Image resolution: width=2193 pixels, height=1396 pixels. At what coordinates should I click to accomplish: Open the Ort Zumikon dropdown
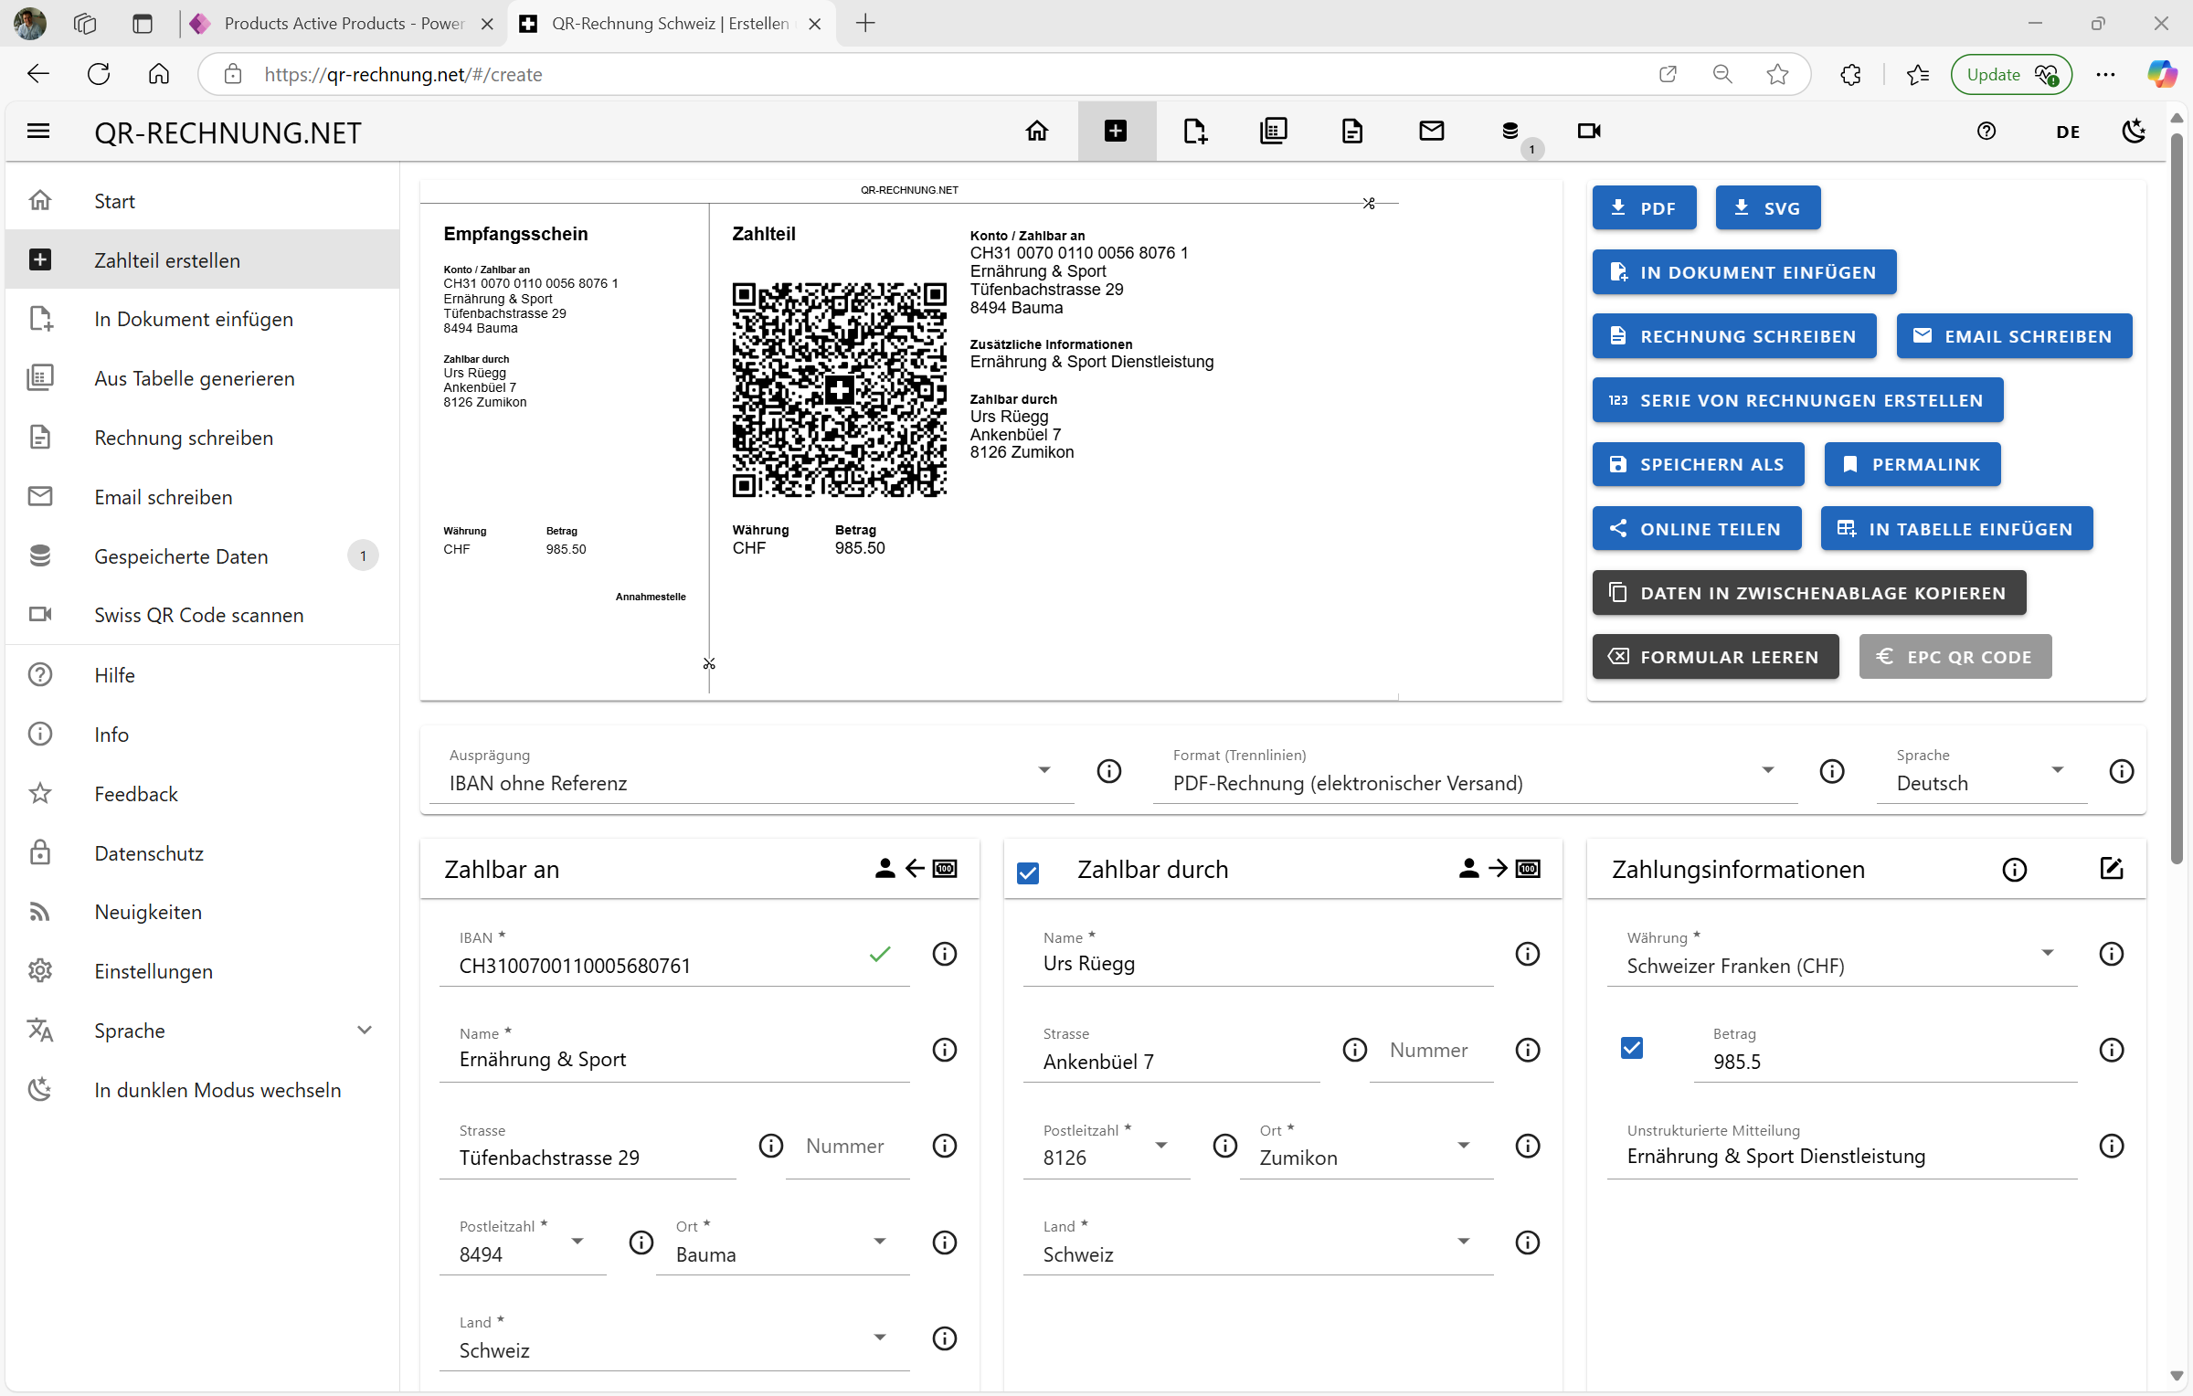point(1366,1147)
